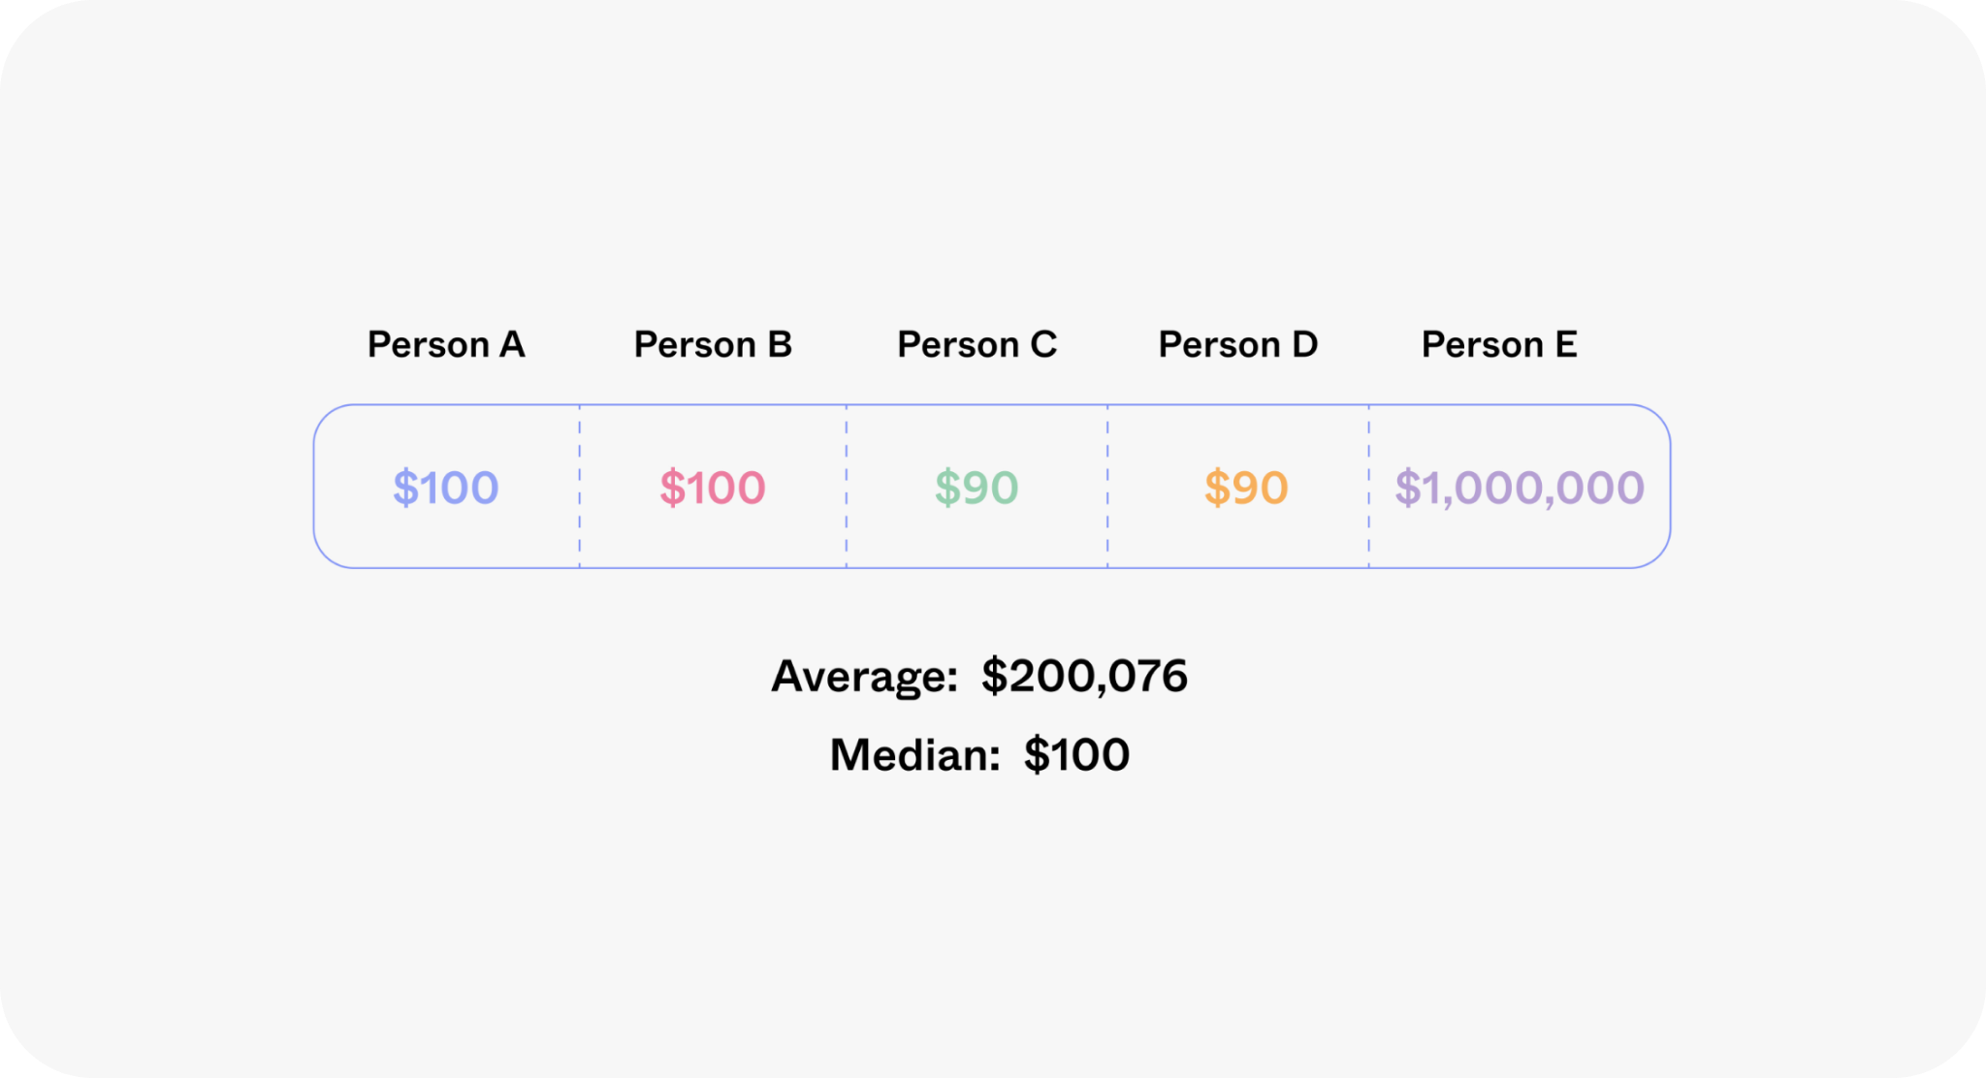Click the "Average:" label text
The width and height of the screenshot is (1986, 1078).
pyautogui.click(x=864, y=676)
